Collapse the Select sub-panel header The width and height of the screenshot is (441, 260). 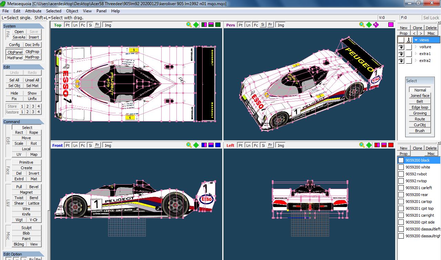pos(420,80)
